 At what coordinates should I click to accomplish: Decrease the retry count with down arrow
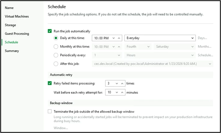tap(116, 83)
